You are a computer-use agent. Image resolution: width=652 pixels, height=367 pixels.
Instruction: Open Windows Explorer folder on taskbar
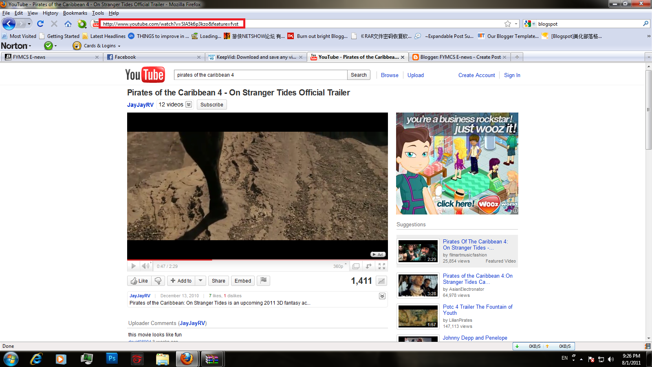coord(162,359)
